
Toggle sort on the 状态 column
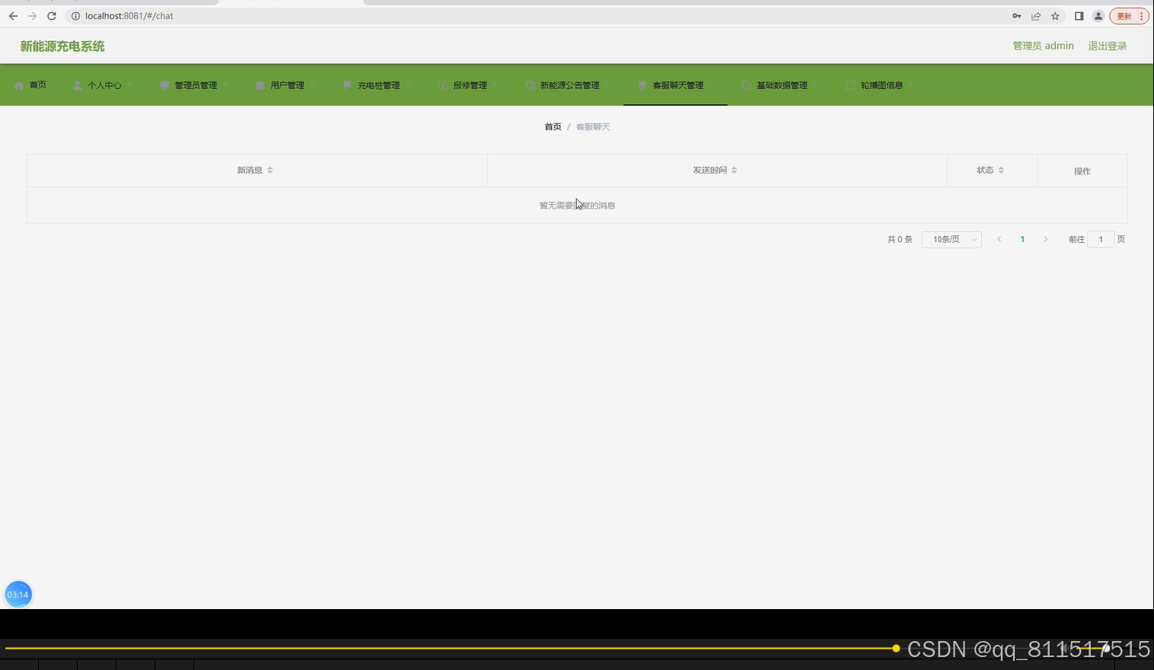click(x=1002, y=170)
